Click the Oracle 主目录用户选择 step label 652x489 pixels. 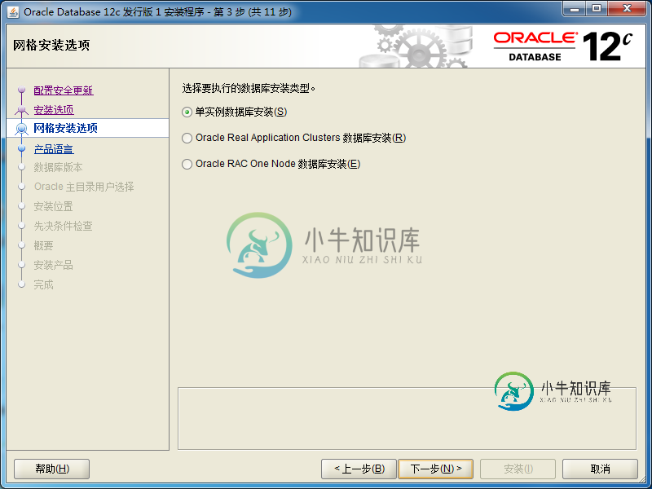coord(84,187)
